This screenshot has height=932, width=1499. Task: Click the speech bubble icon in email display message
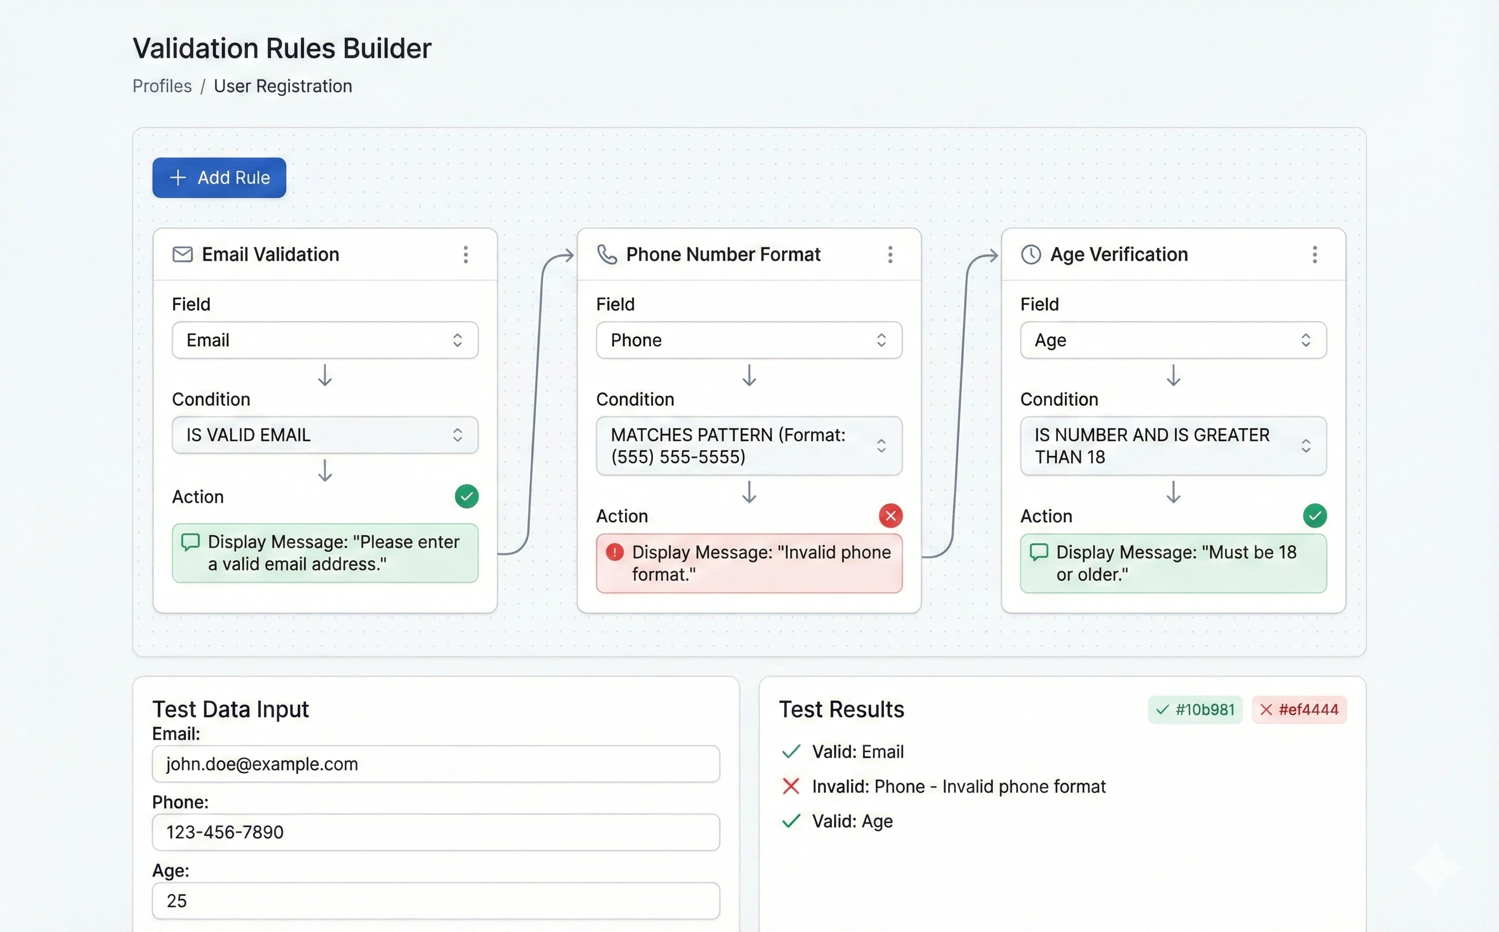(190, 542)
